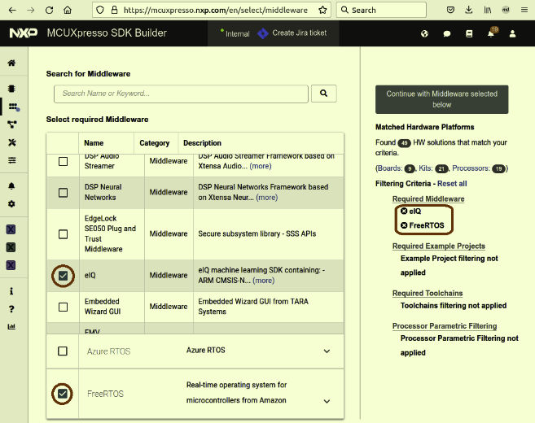The width and height of the screenshot is (535, 423).
Task: Click the Reset all link
Action: click(452, 184)
